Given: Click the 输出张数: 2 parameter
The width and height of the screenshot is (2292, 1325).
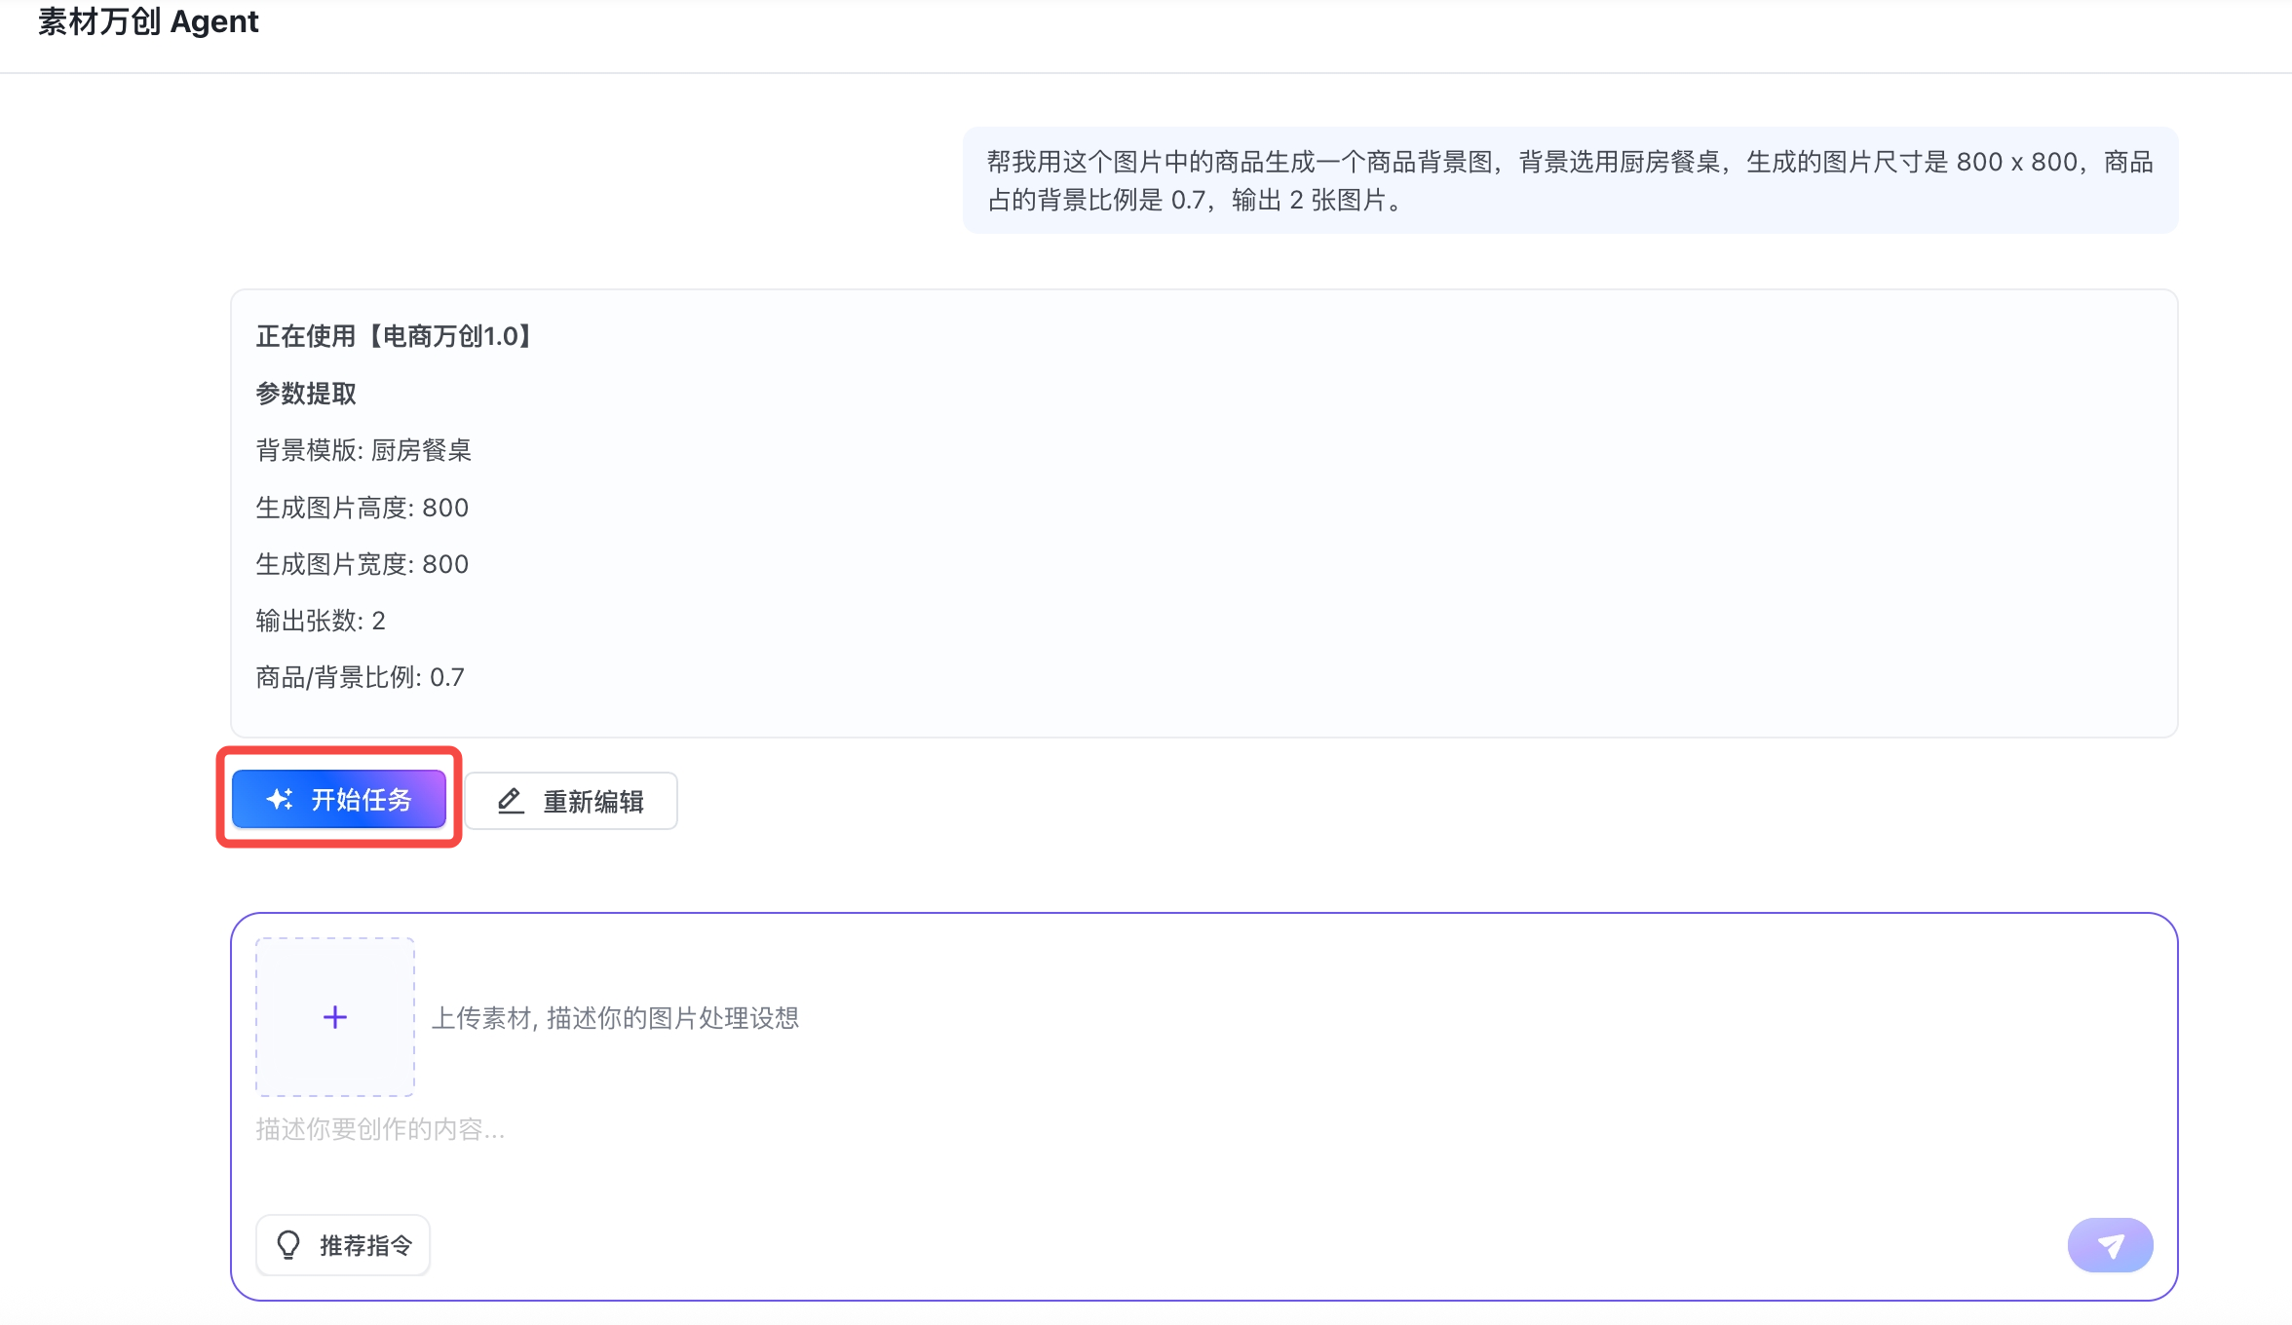Looking at the screenshot, I should 321,621.
